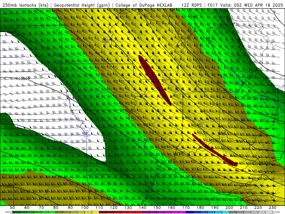285x214 pixels.
Task: Click the lower-right dark red jet streak
Action: pos(214,150)
